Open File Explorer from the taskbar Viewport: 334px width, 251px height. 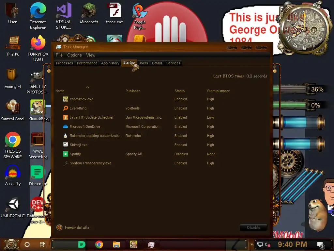click(x=116, y=244)
